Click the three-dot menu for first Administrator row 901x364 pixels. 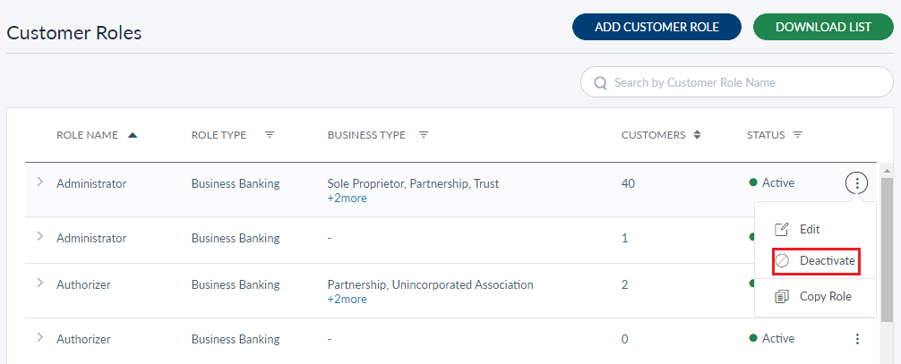tap(857, 183)
